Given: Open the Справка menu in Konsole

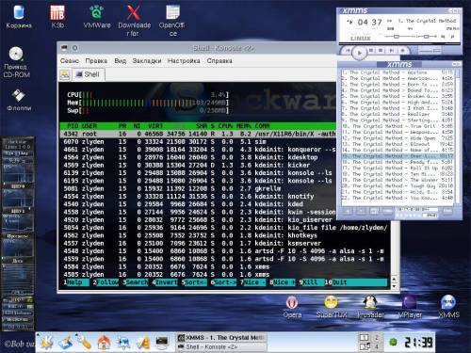Looking at the screenshot, I should (x=219, y=61).
